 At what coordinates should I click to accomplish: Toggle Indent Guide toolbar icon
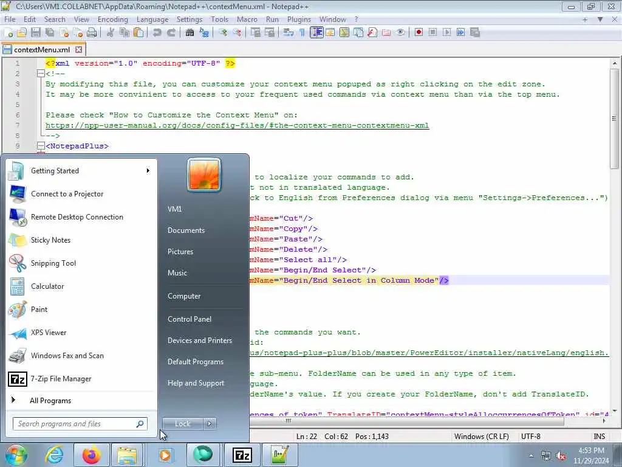point(316,33)
